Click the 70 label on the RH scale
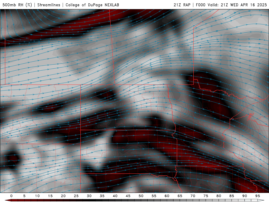Viewport: 269px width, 202px height. [193, 196]
